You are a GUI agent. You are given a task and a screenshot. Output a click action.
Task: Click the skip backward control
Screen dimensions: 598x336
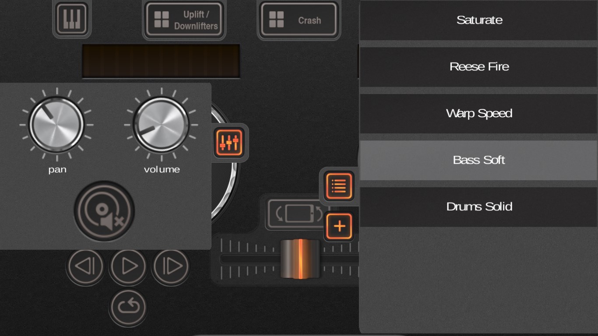85,266
